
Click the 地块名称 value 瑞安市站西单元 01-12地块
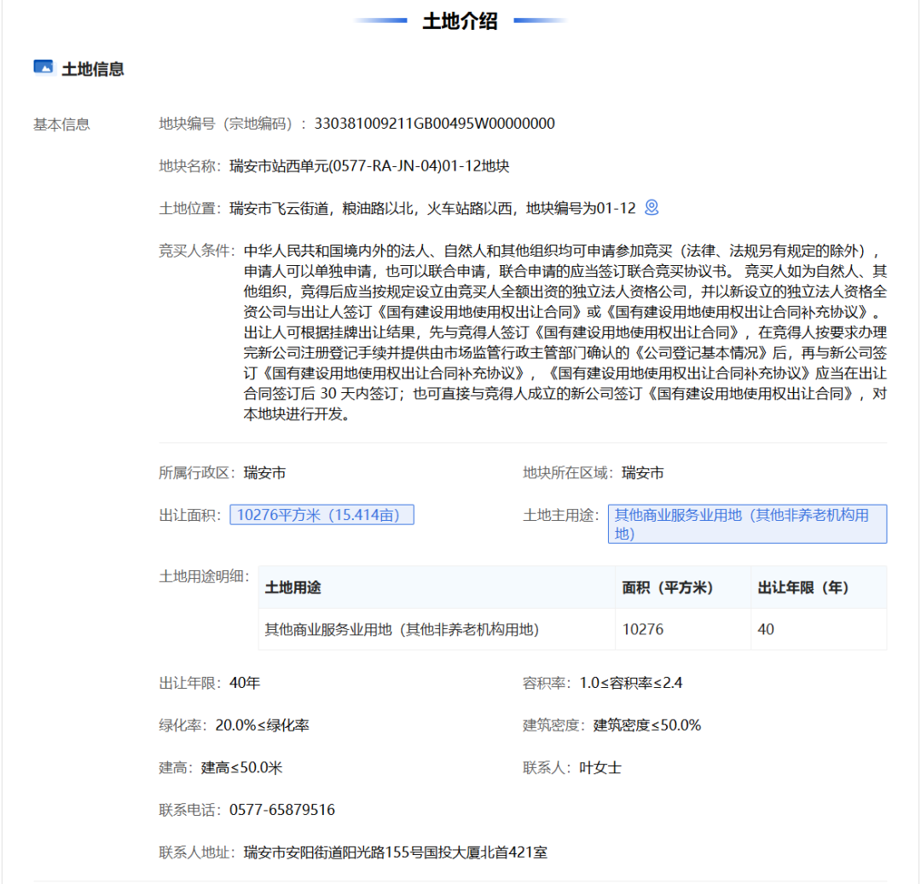[369, 165]
